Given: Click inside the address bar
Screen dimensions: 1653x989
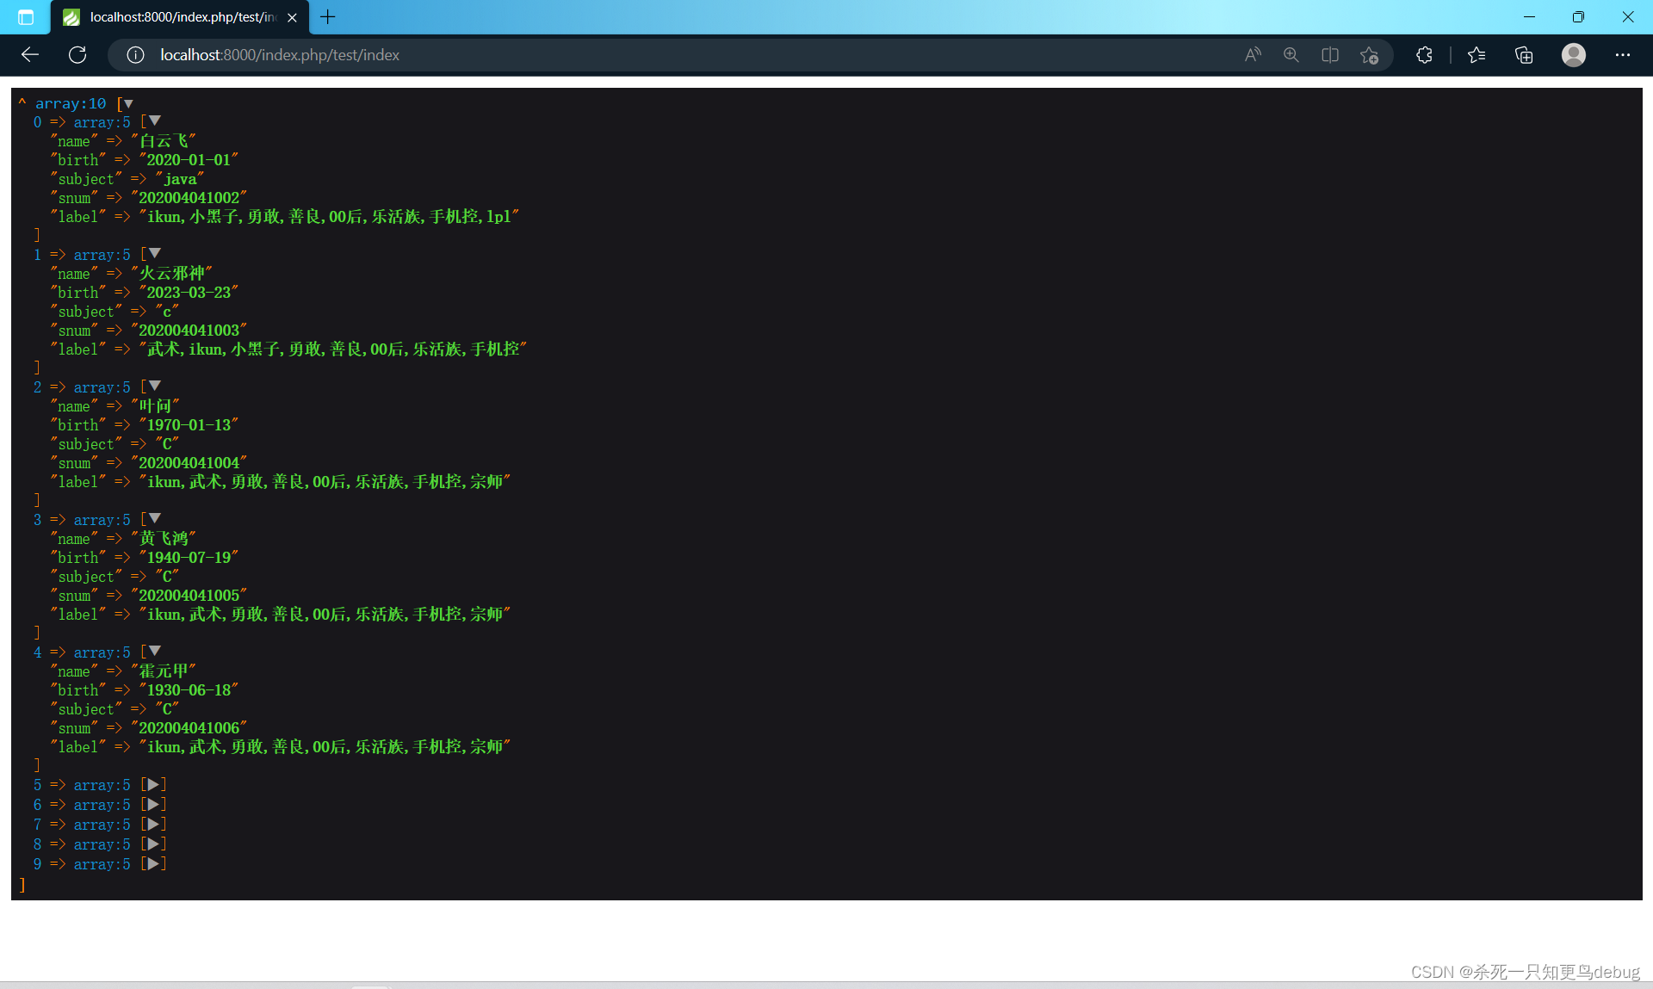Looking at the screenshot, I should [x=603, y=54].
